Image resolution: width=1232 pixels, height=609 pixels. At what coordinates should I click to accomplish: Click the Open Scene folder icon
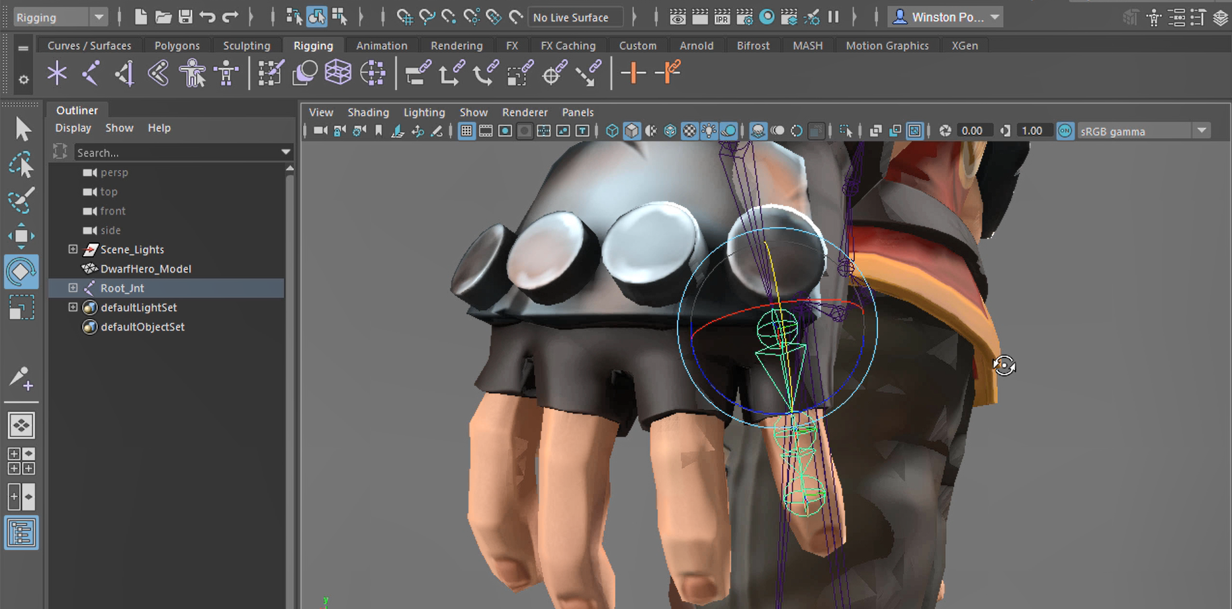163,17
